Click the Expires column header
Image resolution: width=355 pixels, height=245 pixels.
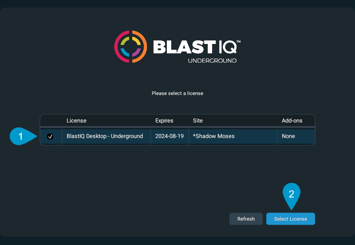[x=164, y=120]
